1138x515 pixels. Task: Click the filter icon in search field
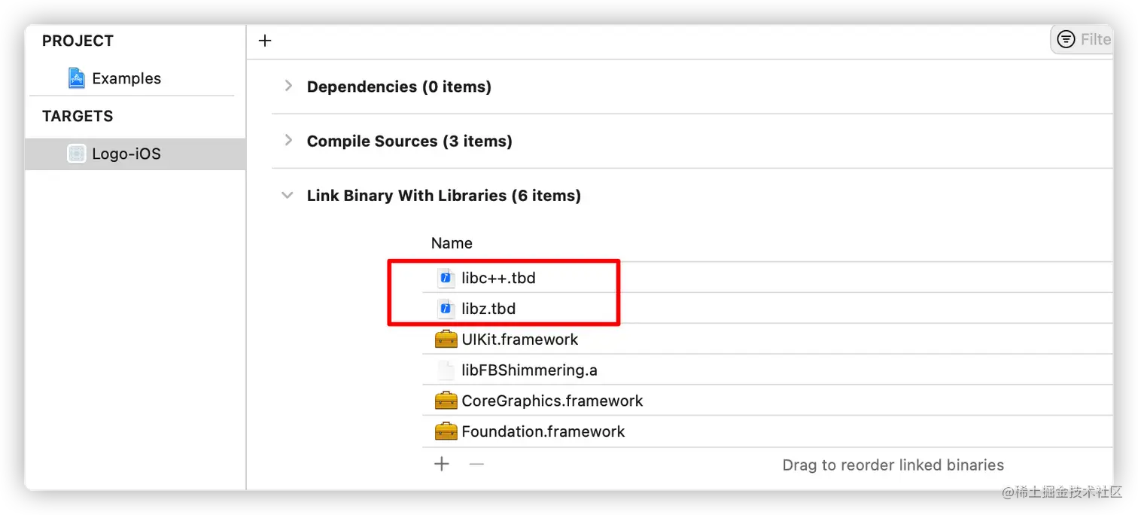pyautogui.click(x=1066, y=40)
